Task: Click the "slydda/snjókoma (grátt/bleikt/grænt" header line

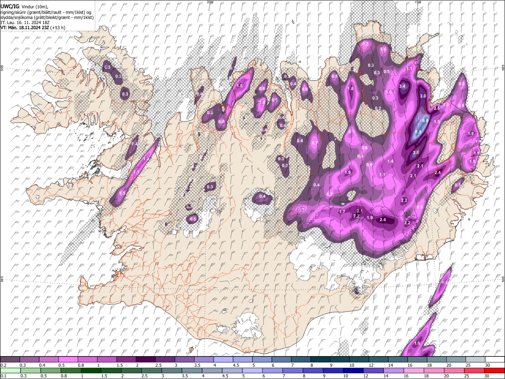Action: [x=47, y=17]
